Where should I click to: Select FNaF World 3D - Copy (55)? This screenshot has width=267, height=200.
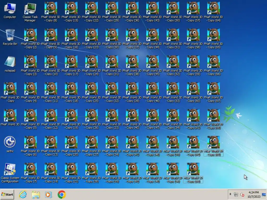173,146
